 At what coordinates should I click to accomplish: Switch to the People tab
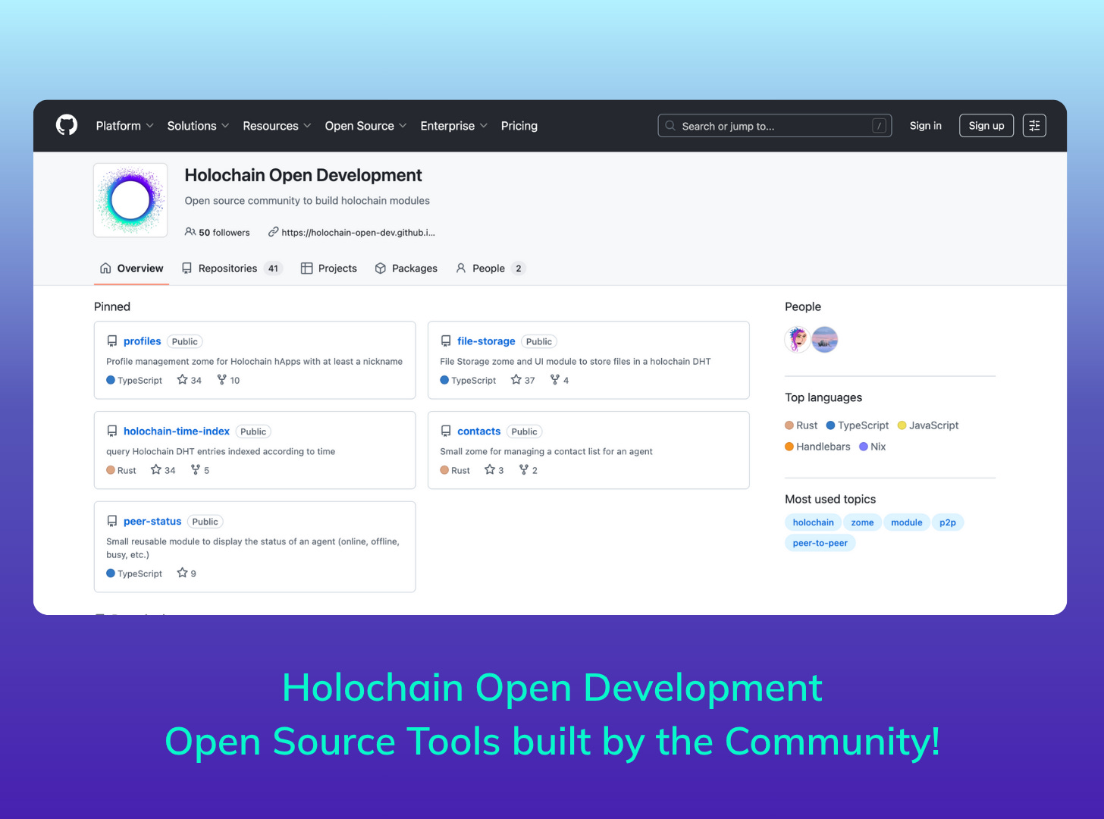[490, 268]
